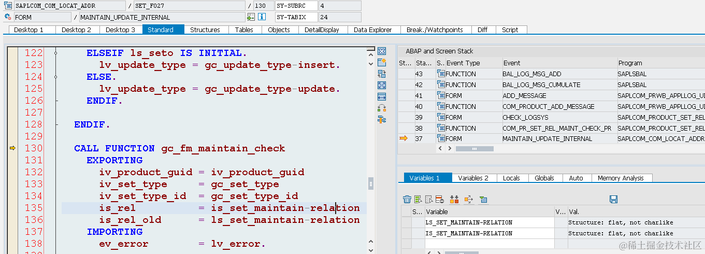
Task: Click the orange squares with arrows icon
Action: click(454, 199)
